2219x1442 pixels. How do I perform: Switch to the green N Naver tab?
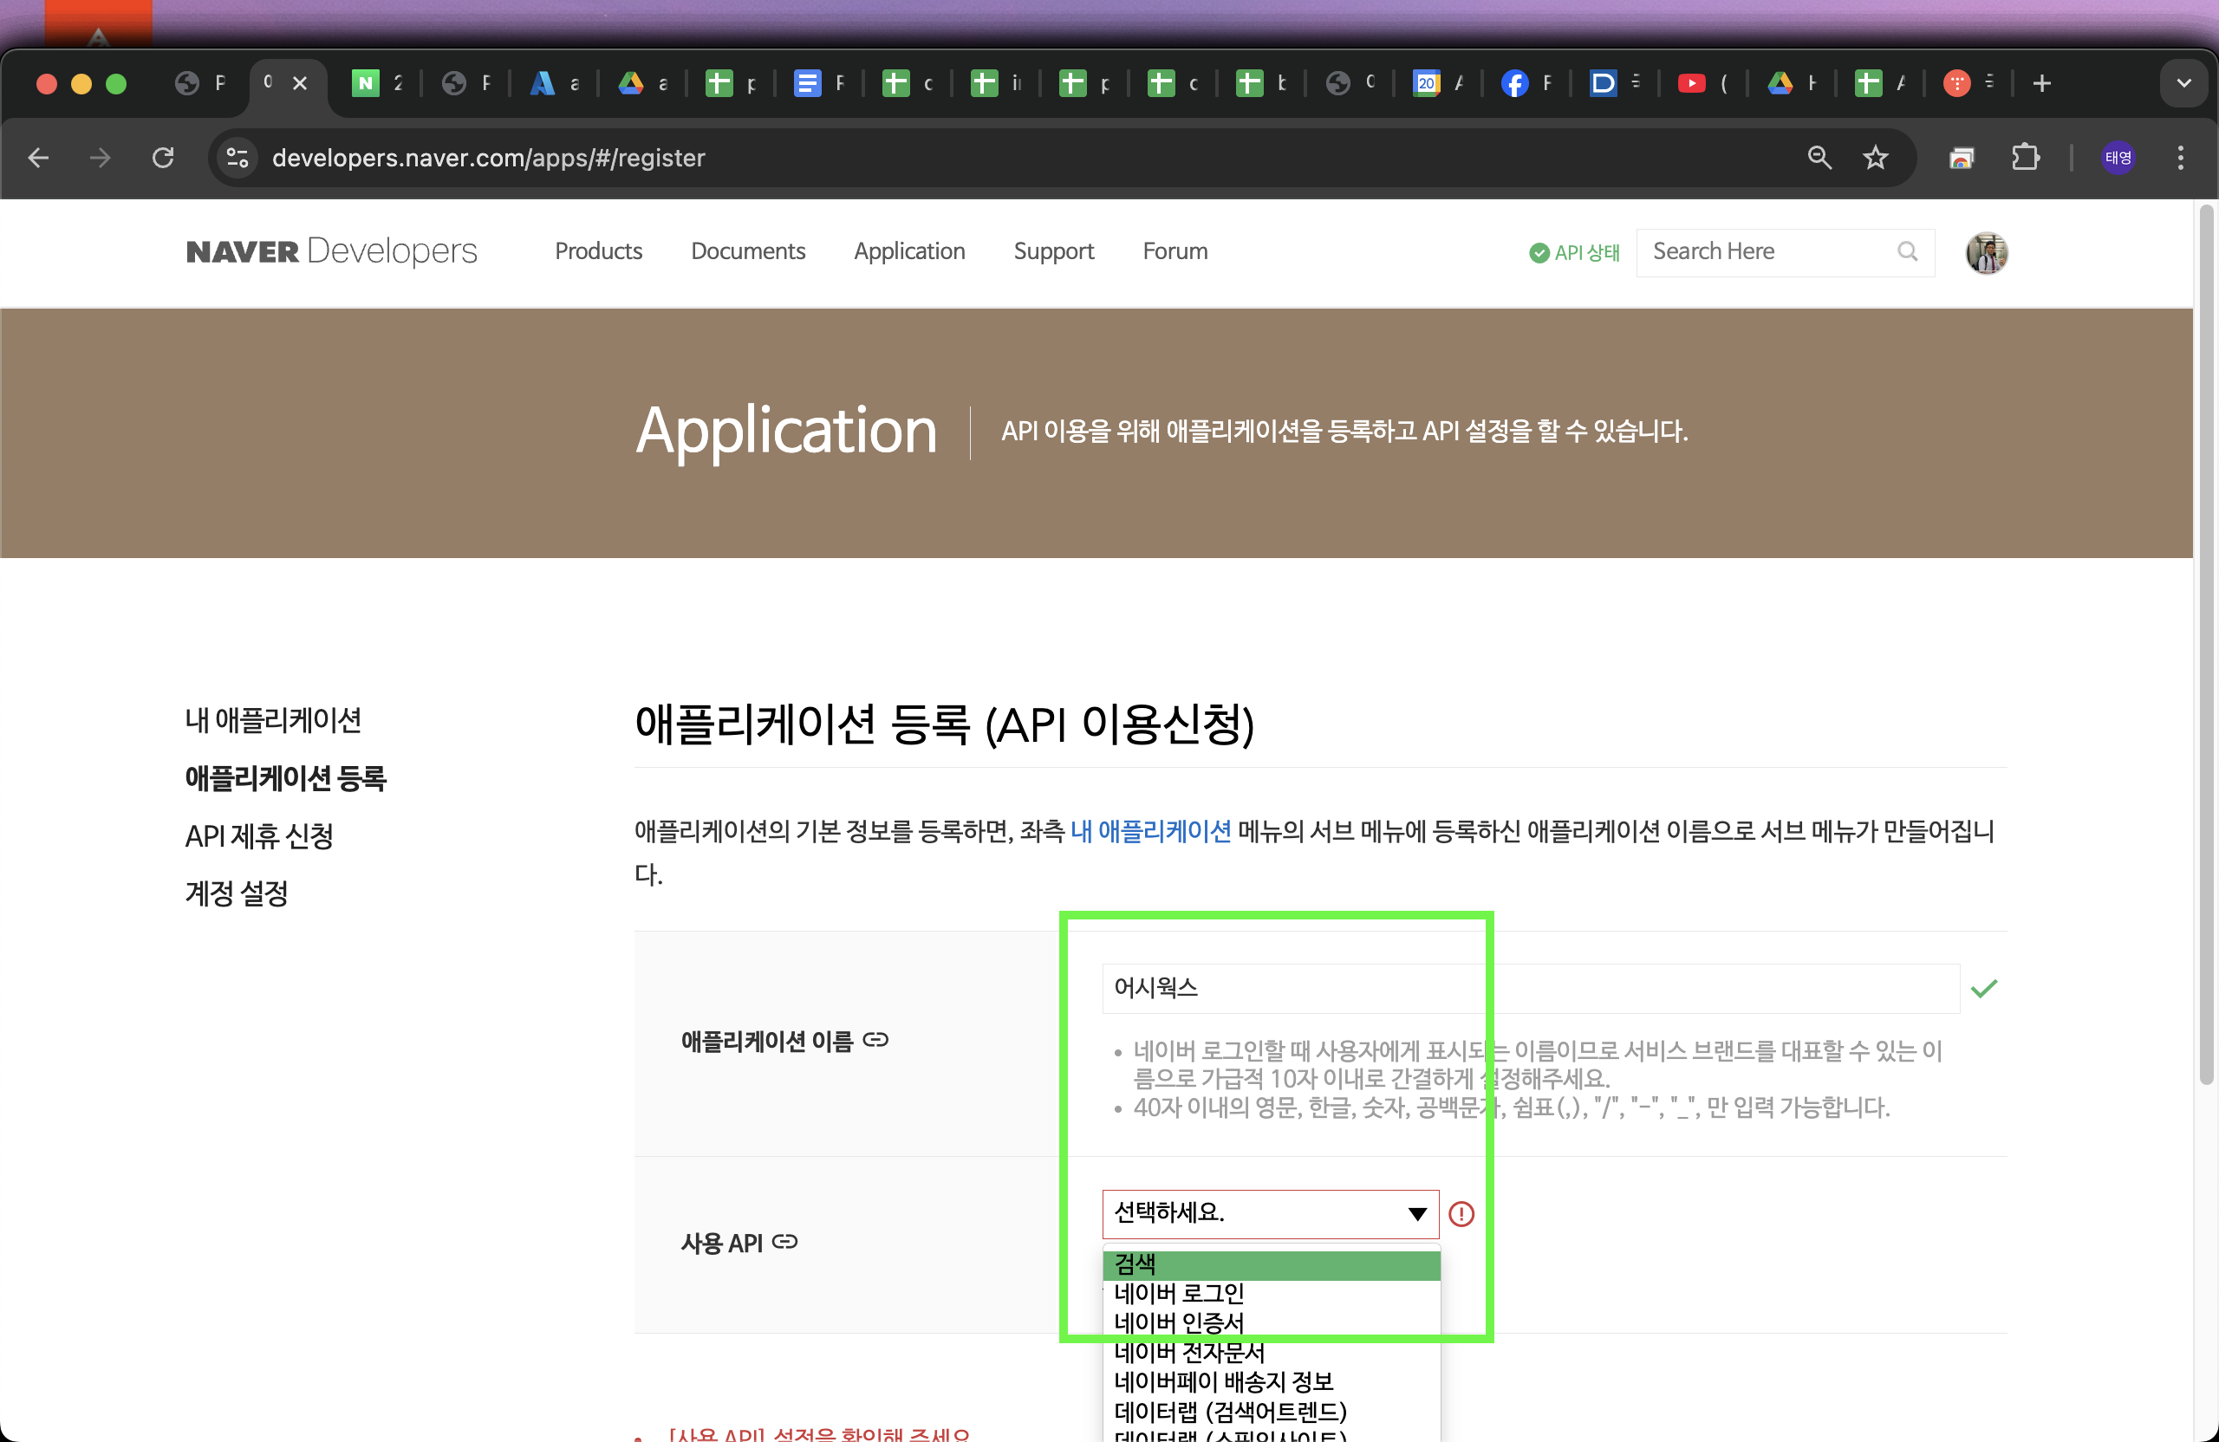pos(377,84)
